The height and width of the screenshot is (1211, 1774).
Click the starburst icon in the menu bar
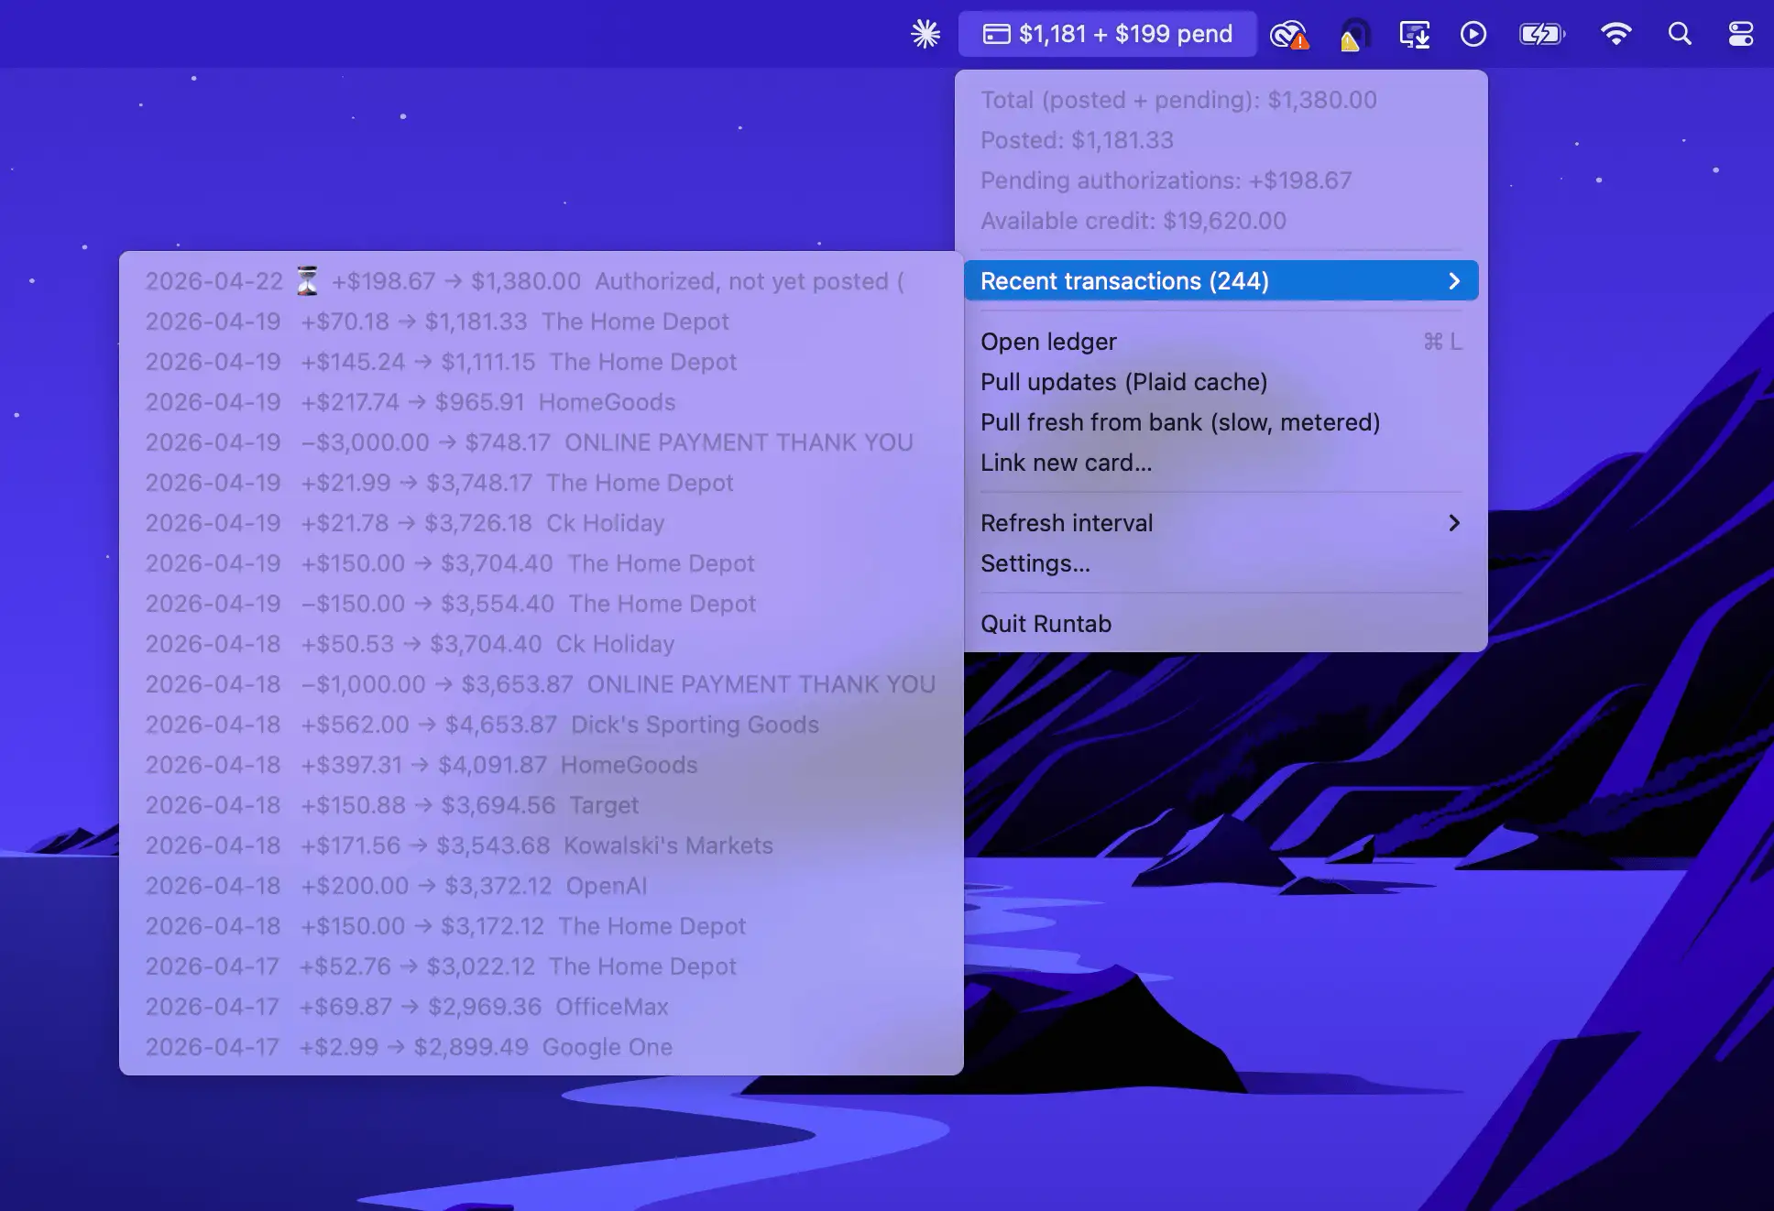pyautogui.click(x=925, y=35)
